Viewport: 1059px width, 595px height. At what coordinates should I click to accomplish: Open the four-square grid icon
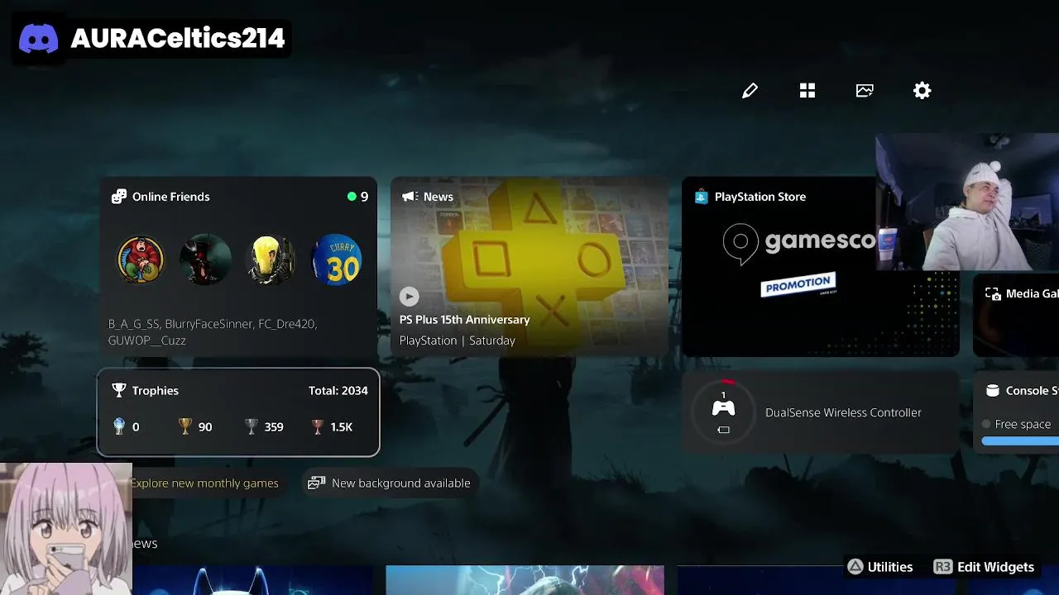(x=807, y=91)
